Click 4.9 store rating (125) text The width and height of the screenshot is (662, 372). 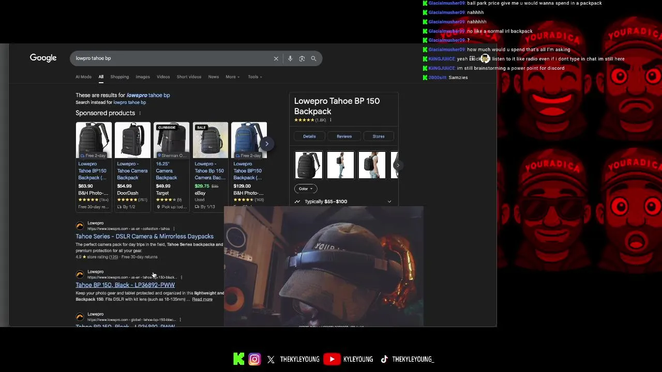point(97,257)
